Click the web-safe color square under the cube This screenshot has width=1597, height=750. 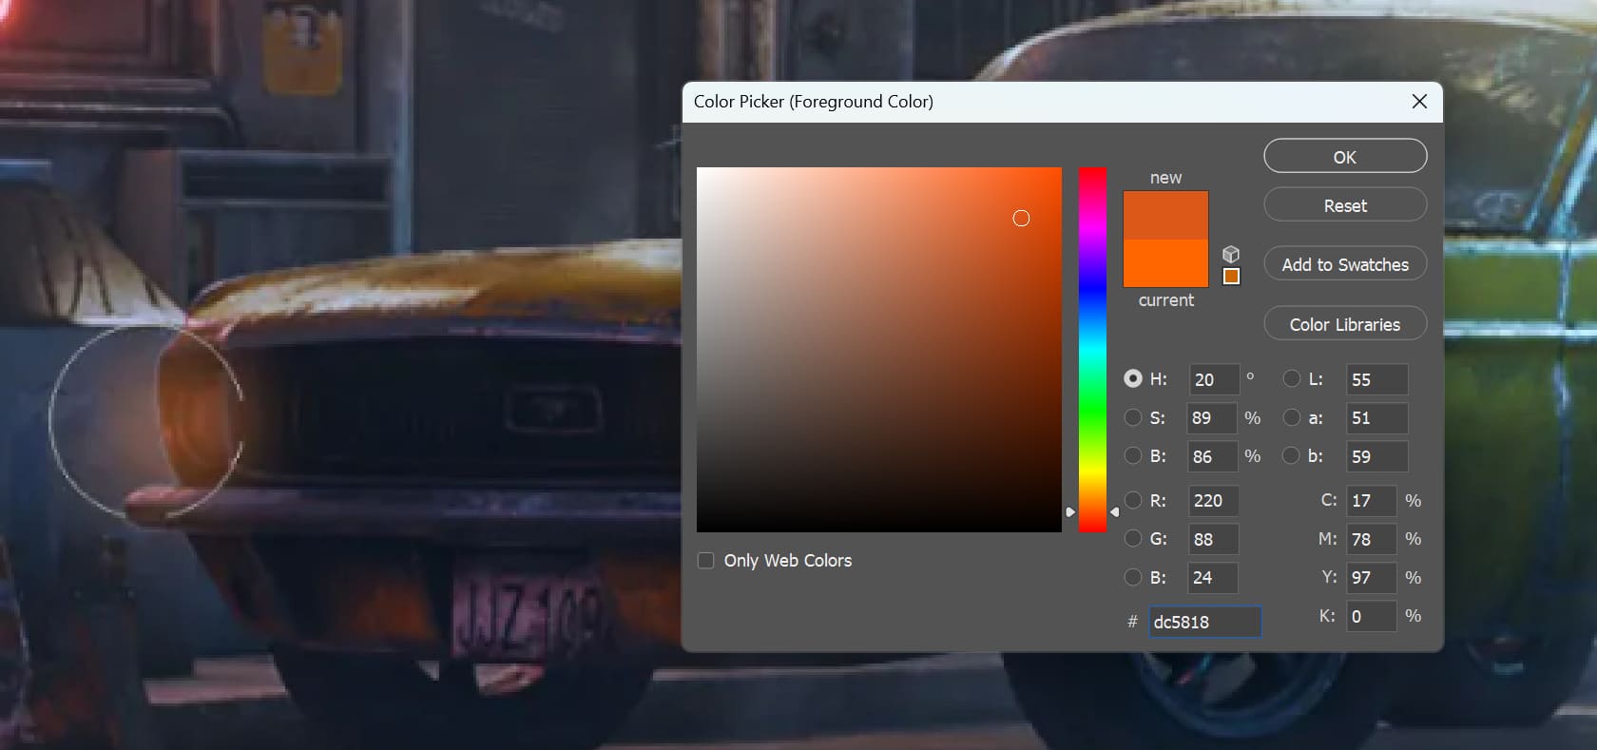click(x=1231, y=277)
